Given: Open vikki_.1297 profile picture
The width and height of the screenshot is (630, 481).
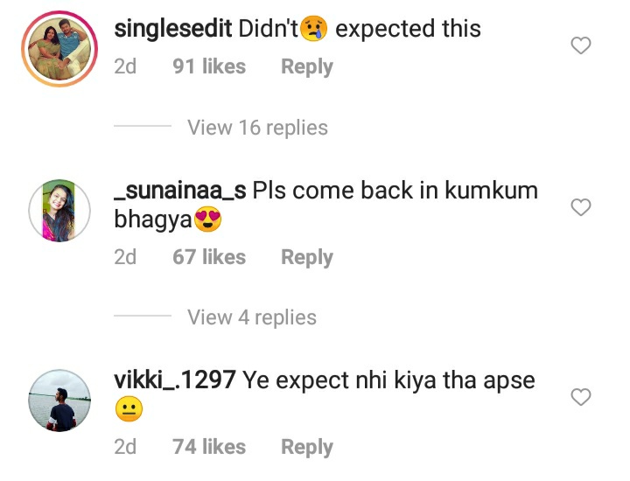Looking at the screenshot, I should click(x=59, y=401).
